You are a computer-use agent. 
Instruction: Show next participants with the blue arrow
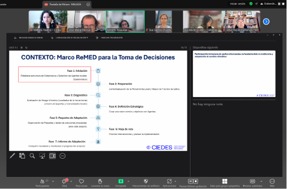pyautogui.click(x=266, y=22)
